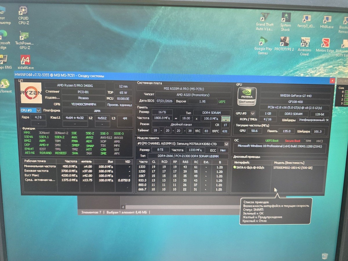
Task: Close the HWiNFO64 summary window
Action: coord(332,81)
